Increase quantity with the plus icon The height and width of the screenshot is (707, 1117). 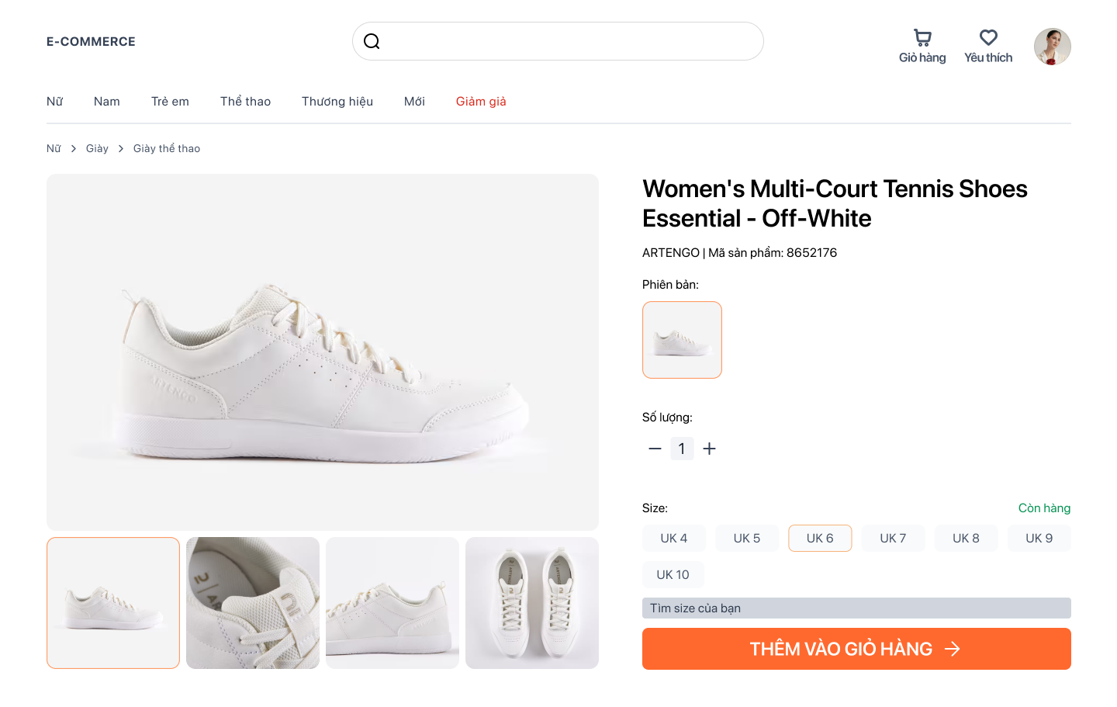coord(709,449)
